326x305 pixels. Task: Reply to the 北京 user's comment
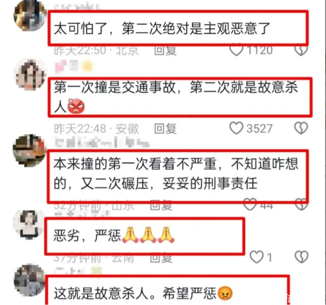point(165,51)
